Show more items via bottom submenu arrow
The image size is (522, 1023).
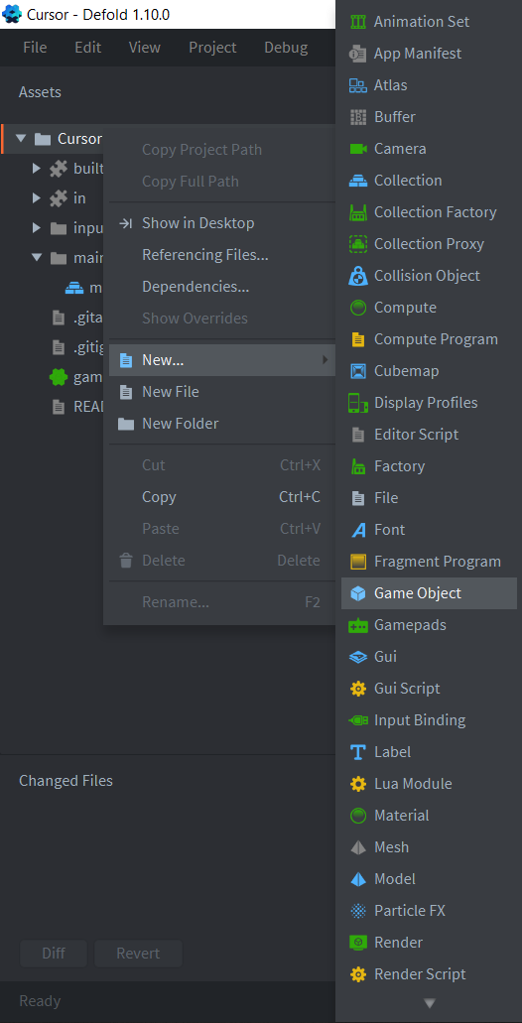pyautogui.click(x=429, y=1003)
